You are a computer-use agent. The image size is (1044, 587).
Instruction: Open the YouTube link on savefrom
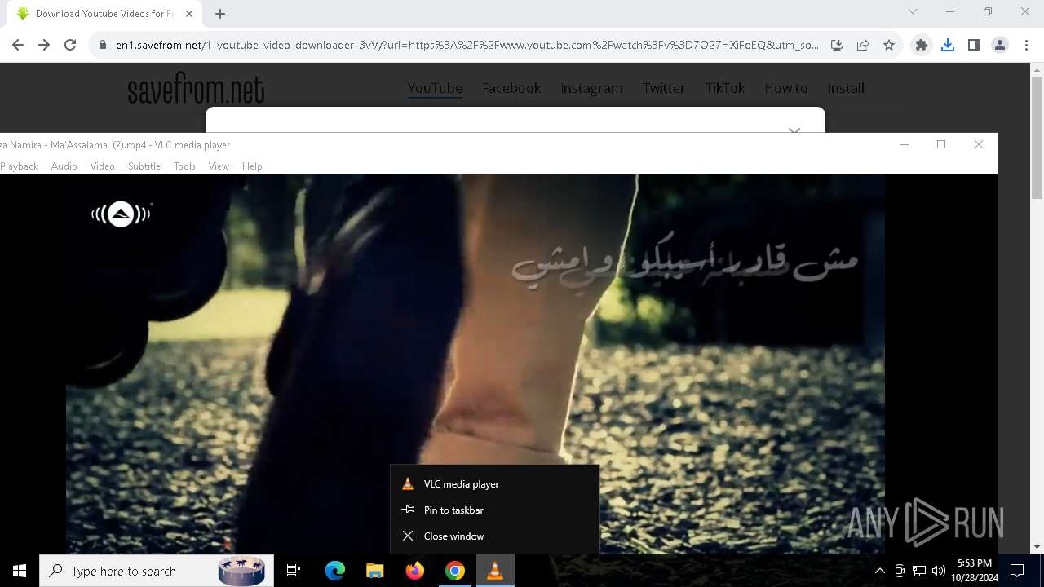coord(435,88)
